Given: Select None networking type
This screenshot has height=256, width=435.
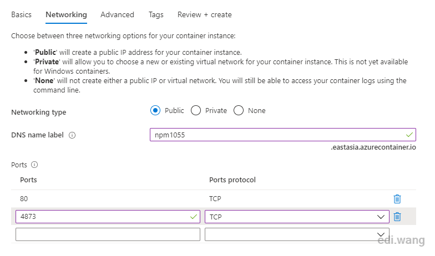Looking at the screenshot, I should 239,111.
